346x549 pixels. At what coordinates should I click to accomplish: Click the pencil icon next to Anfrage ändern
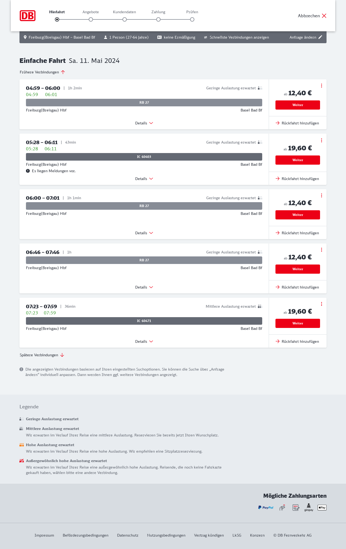[x=320, y=37]
